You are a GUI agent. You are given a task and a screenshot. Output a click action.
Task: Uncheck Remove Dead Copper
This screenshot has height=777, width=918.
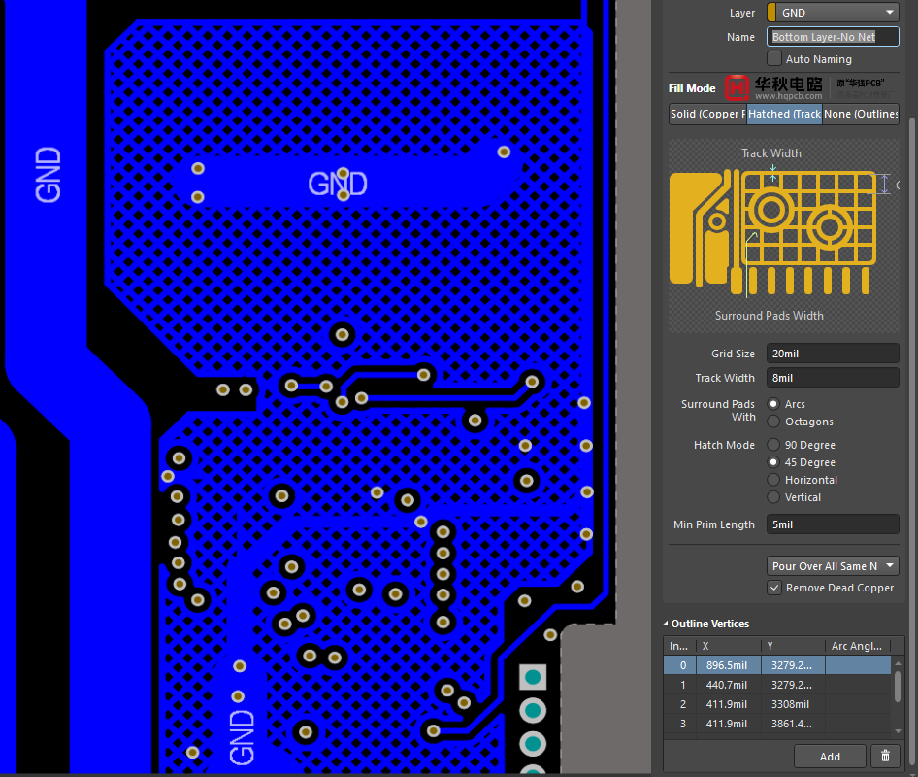[x=774, y=588]
